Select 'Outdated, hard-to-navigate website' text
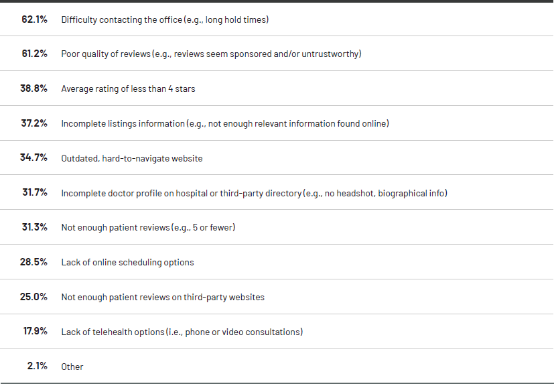The image size is (554, 384). 132,158
